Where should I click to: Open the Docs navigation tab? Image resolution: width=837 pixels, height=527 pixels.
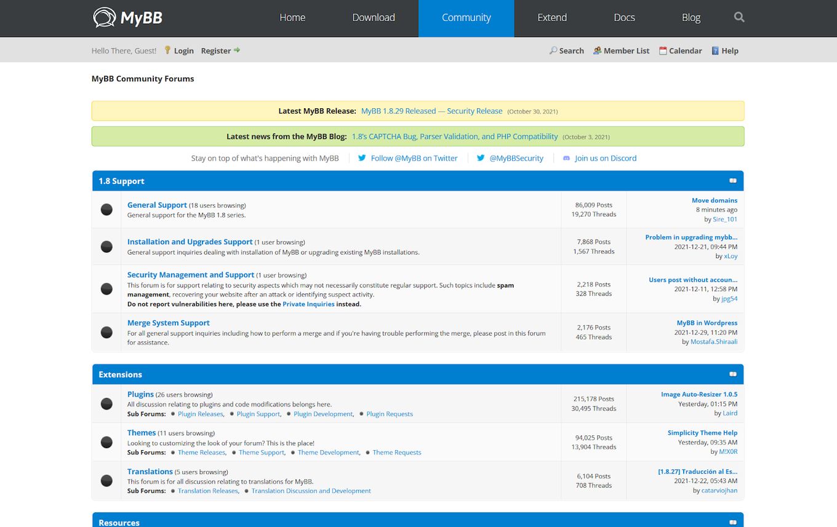pos(624,18)
